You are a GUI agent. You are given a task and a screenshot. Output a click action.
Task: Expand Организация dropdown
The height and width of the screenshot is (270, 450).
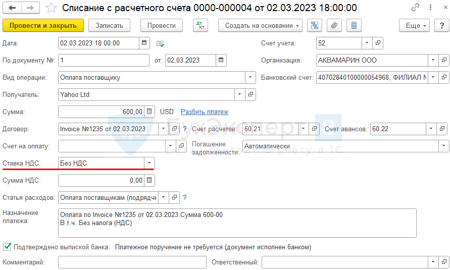[433, 60]
